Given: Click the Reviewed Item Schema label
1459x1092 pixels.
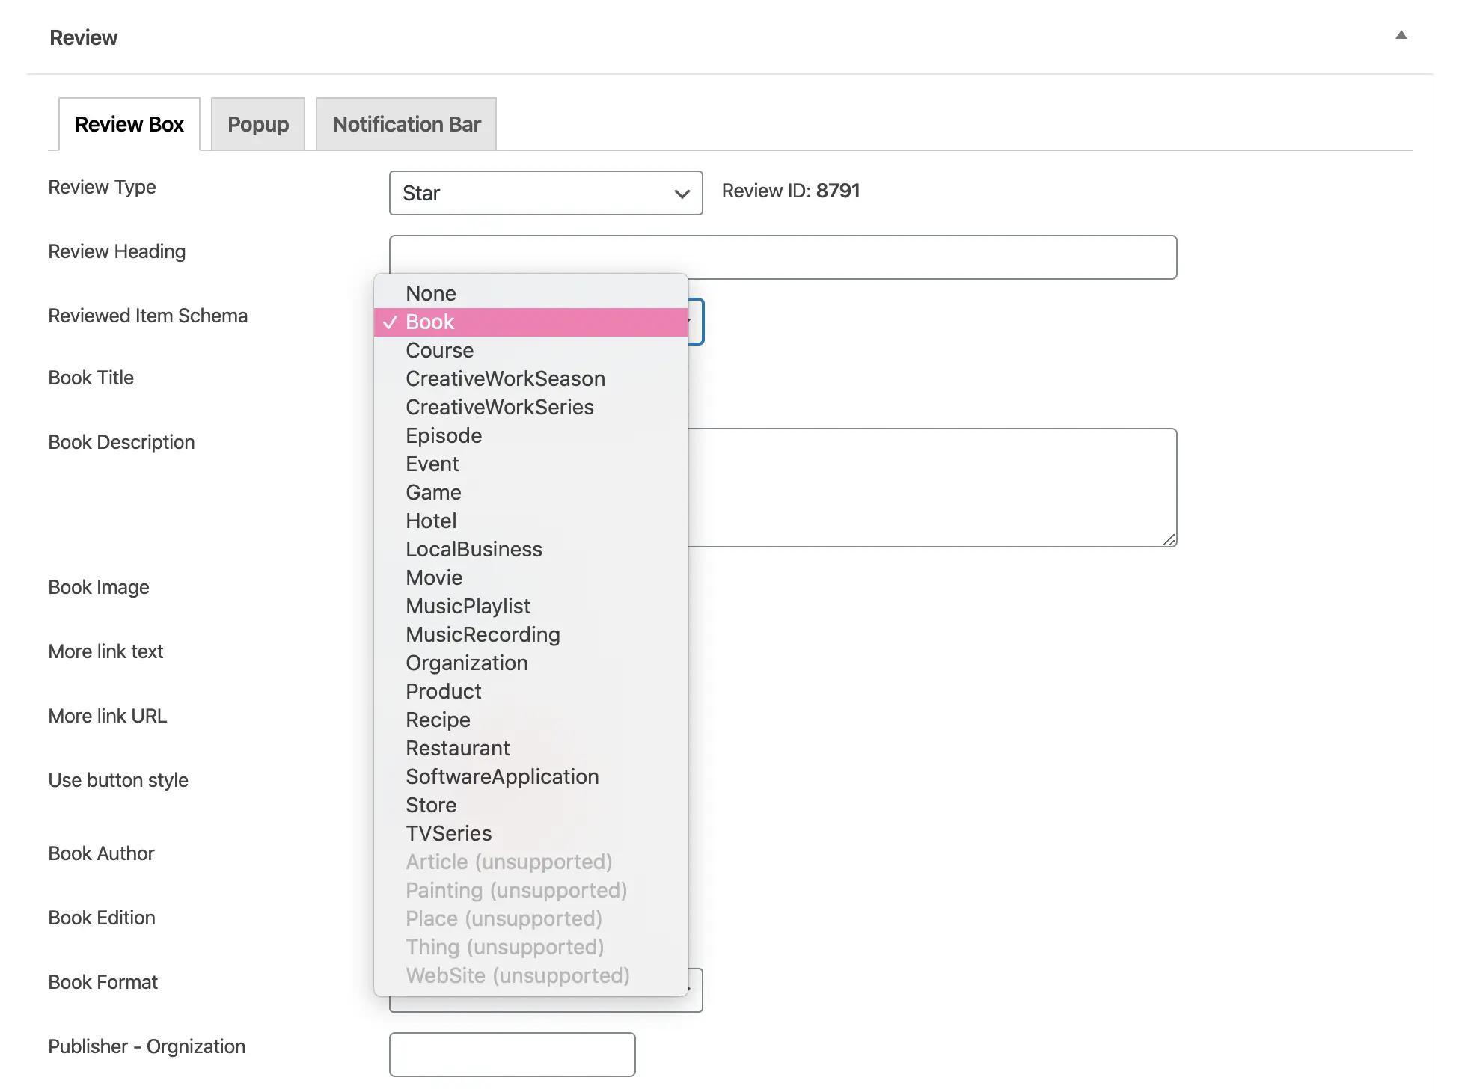Looking at the screenshot, I should tap(148, 316).
